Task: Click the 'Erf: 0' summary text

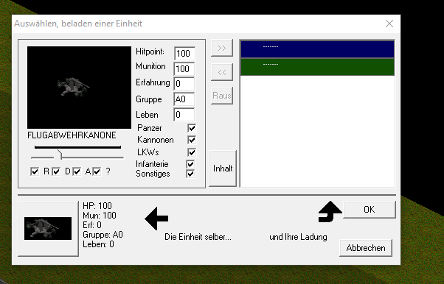Action: tap(92, 225)
